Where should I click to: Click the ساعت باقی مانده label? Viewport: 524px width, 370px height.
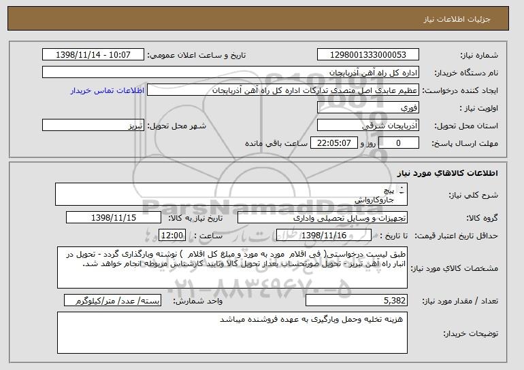pos(276,143)
